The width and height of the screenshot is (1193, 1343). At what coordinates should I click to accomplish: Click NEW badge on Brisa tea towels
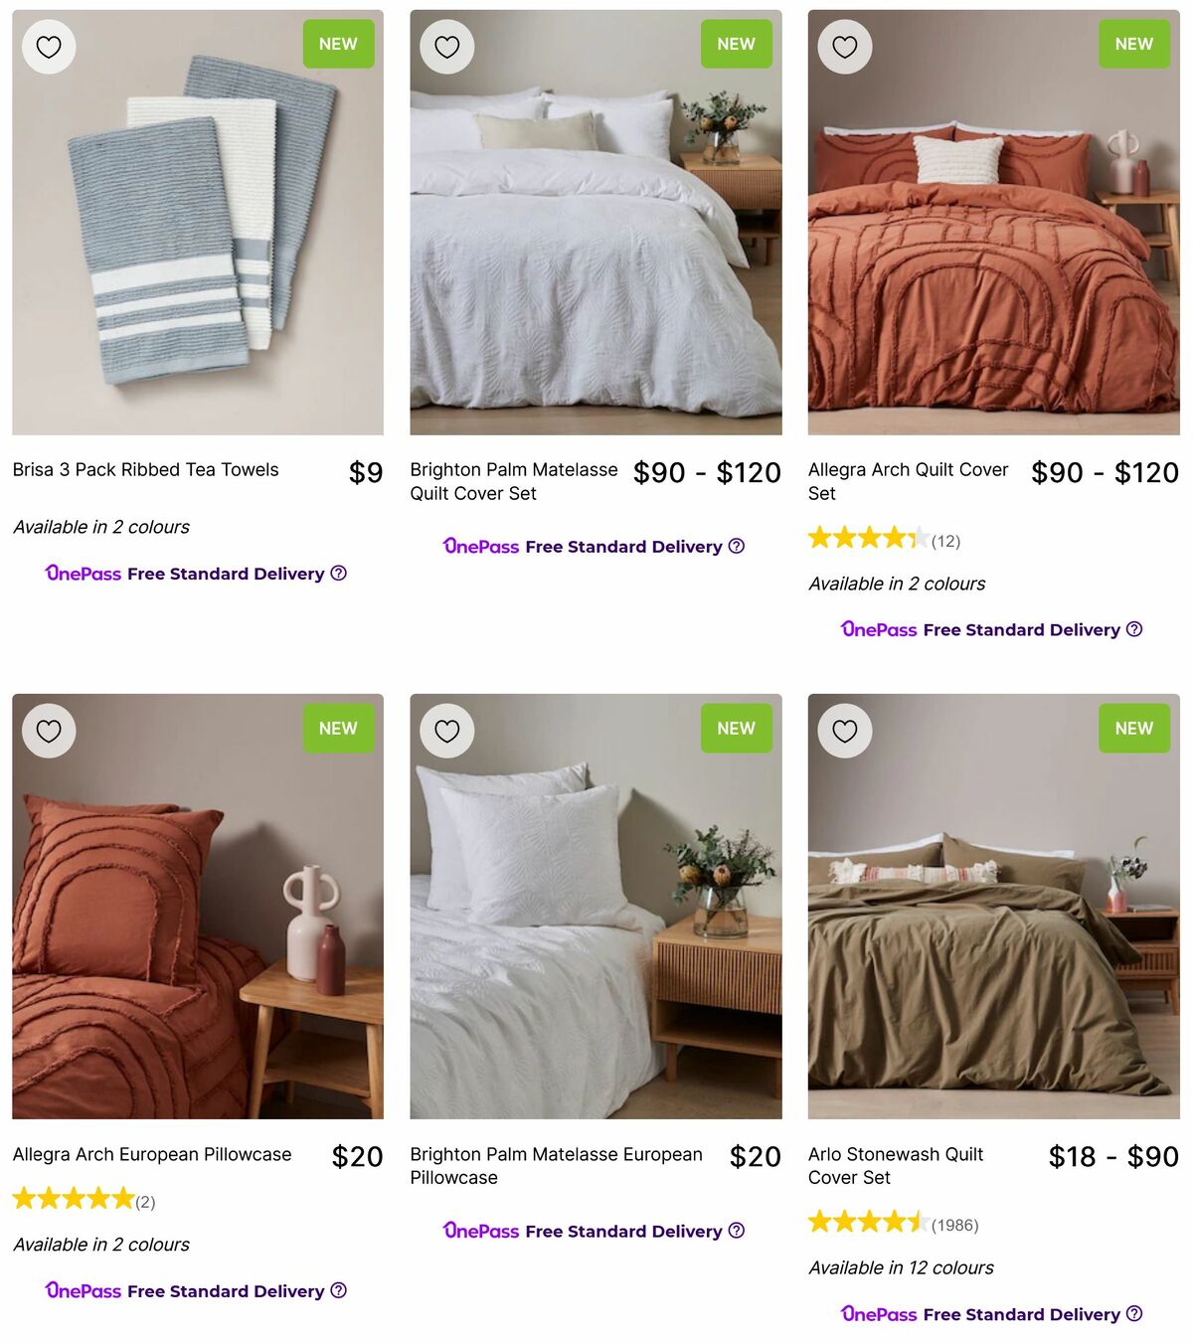click(x=337, y=43)
